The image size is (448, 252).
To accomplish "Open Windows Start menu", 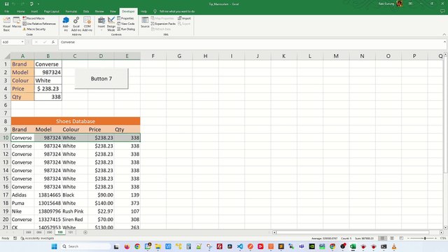I will (55, 246).
